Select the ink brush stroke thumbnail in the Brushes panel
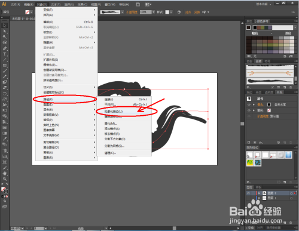This screenshot has width=299, height=231. tap(270, 81)
